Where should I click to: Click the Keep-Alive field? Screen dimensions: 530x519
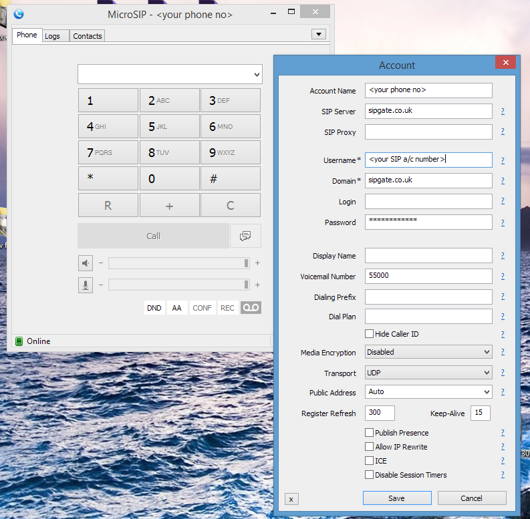[x=481, y=413]
